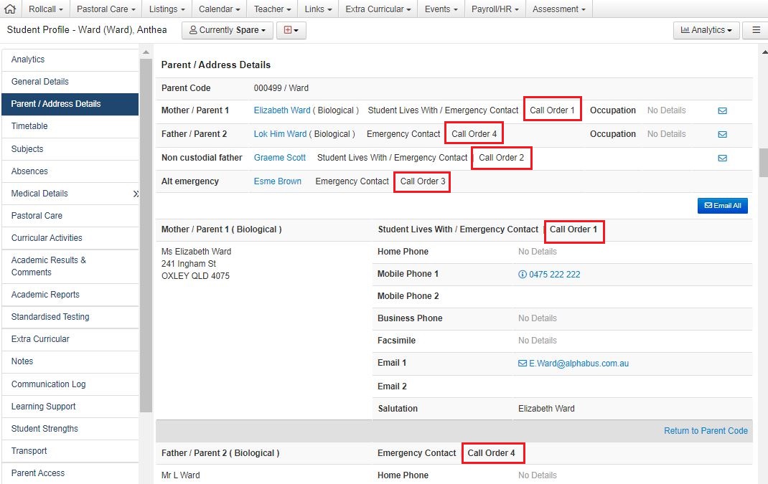Click the info icon beside mobile 0475 222 222

523,275
